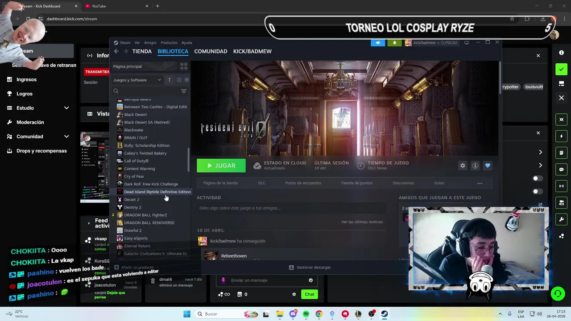Add Resident Evil to favorites heart

488,165
